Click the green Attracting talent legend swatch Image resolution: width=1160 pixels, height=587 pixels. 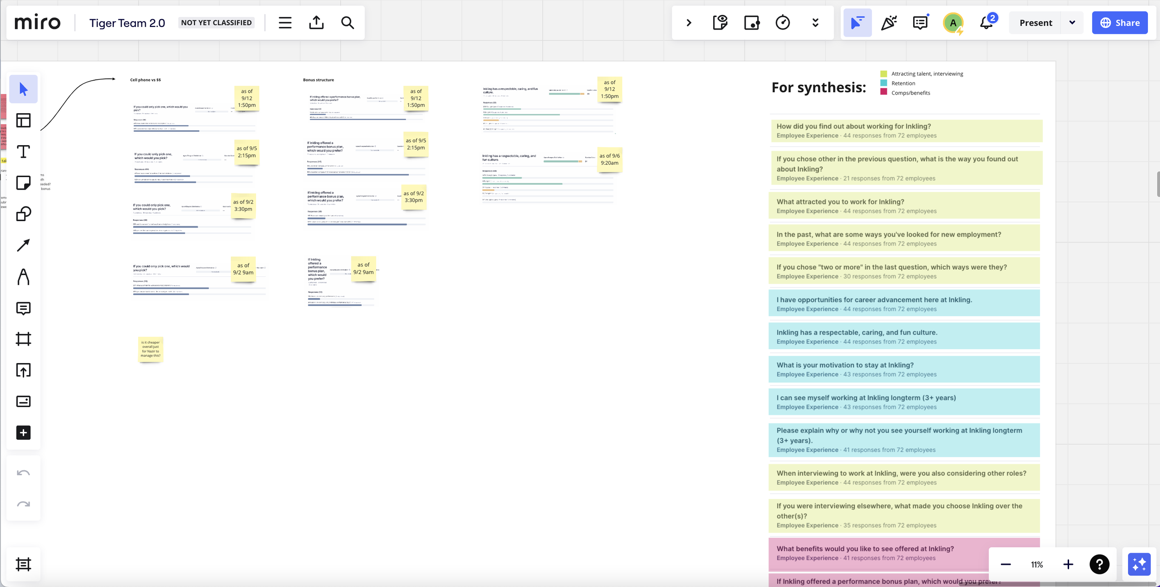[883, 74]
